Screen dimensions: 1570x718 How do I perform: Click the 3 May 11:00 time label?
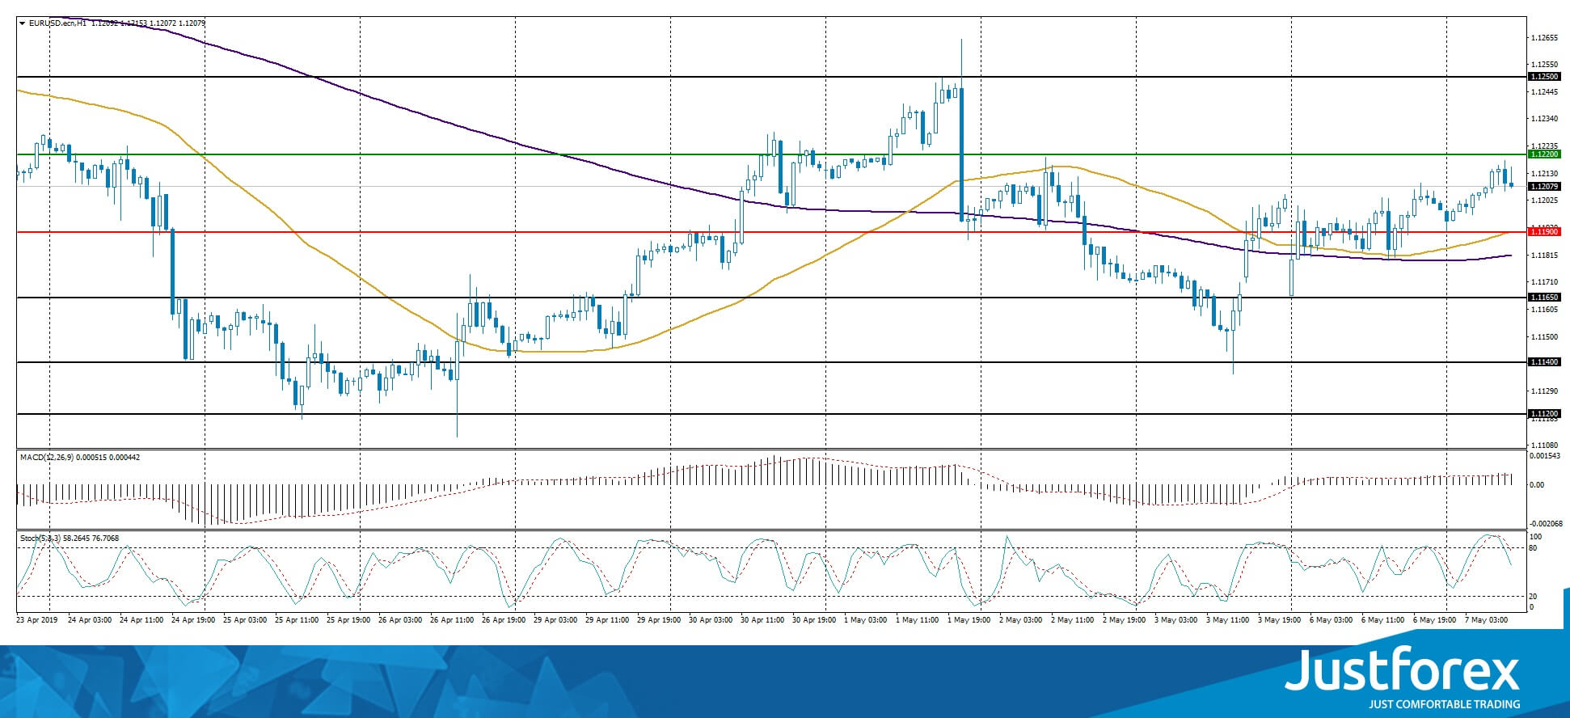click(x=1226, y=620)
